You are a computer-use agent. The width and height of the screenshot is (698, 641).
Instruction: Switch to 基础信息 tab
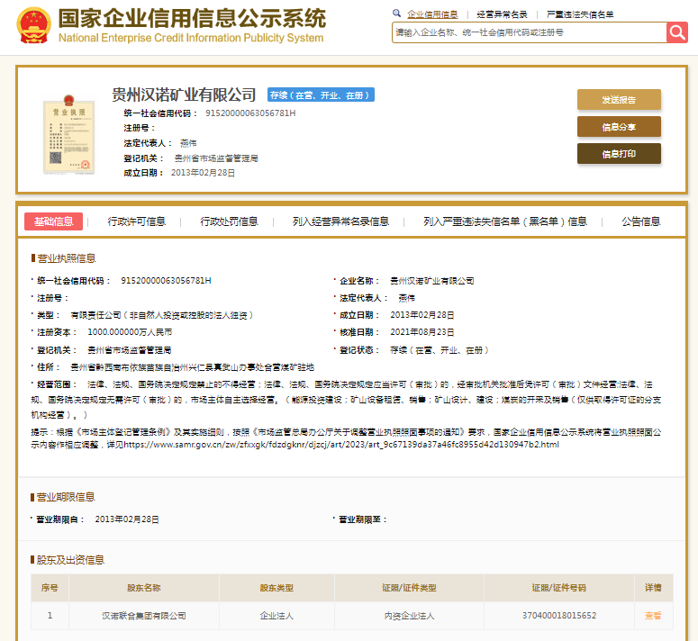(53, 221)
